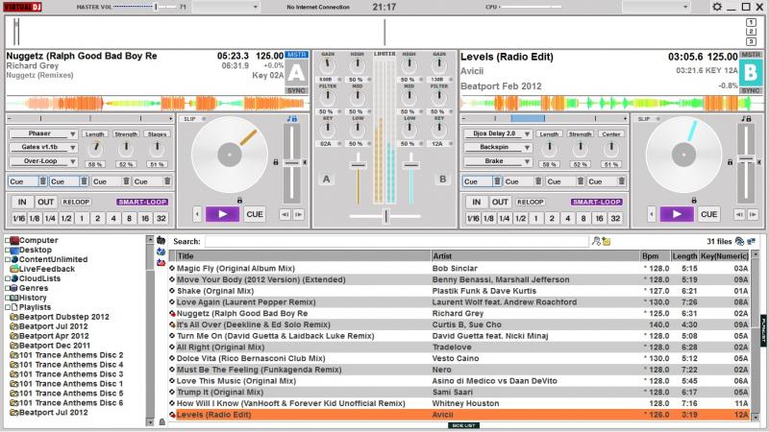Nudge deck A pitch bend backward
Image resolution: width=769 pixels, height=432 pixels.
[x=285, y=214]
